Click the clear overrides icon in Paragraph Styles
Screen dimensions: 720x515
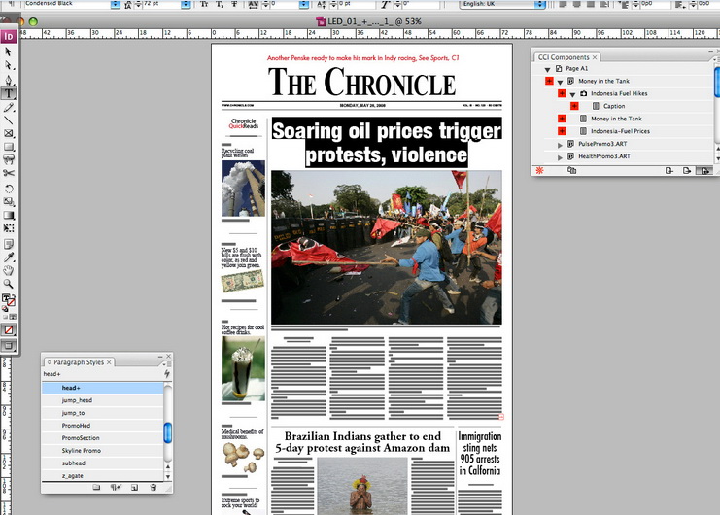(116, 488)
